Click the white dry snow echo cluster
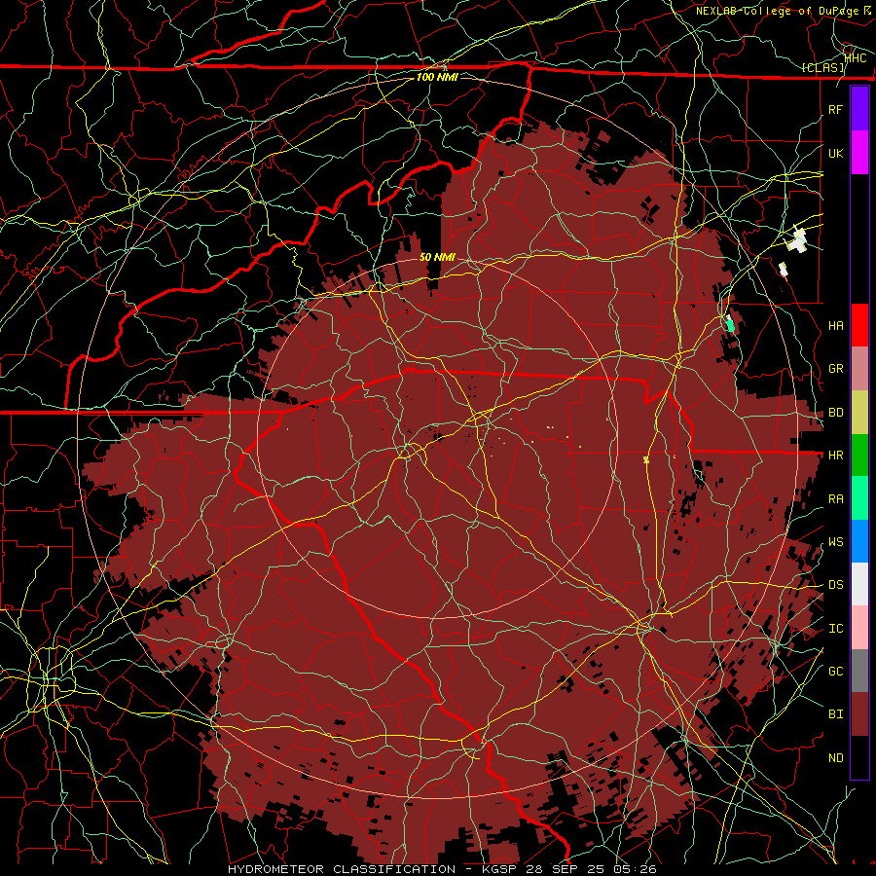 pyautogui.click(x=797, y=240)
